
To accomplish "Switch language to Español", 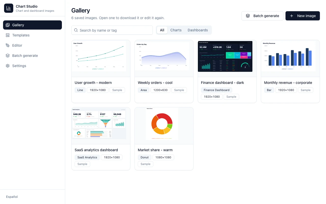I will point(12,197).
